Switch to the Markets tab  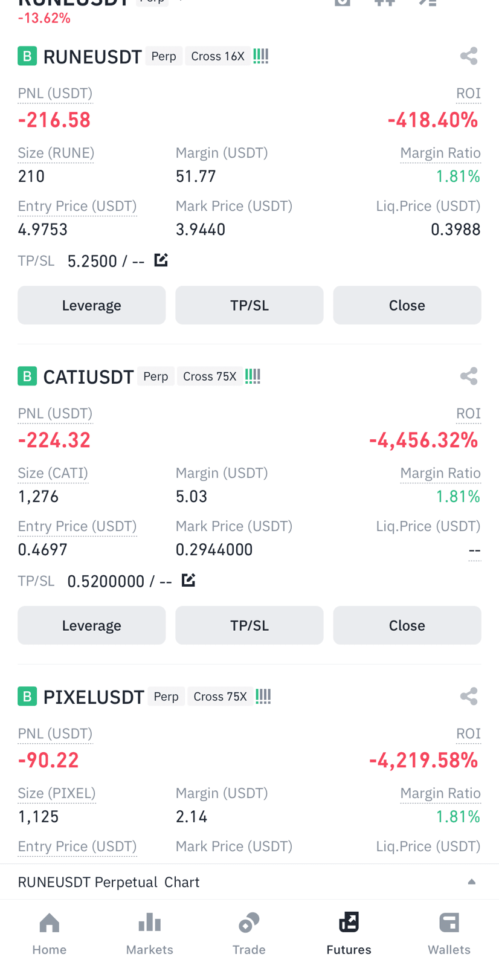tap(150, 933)
